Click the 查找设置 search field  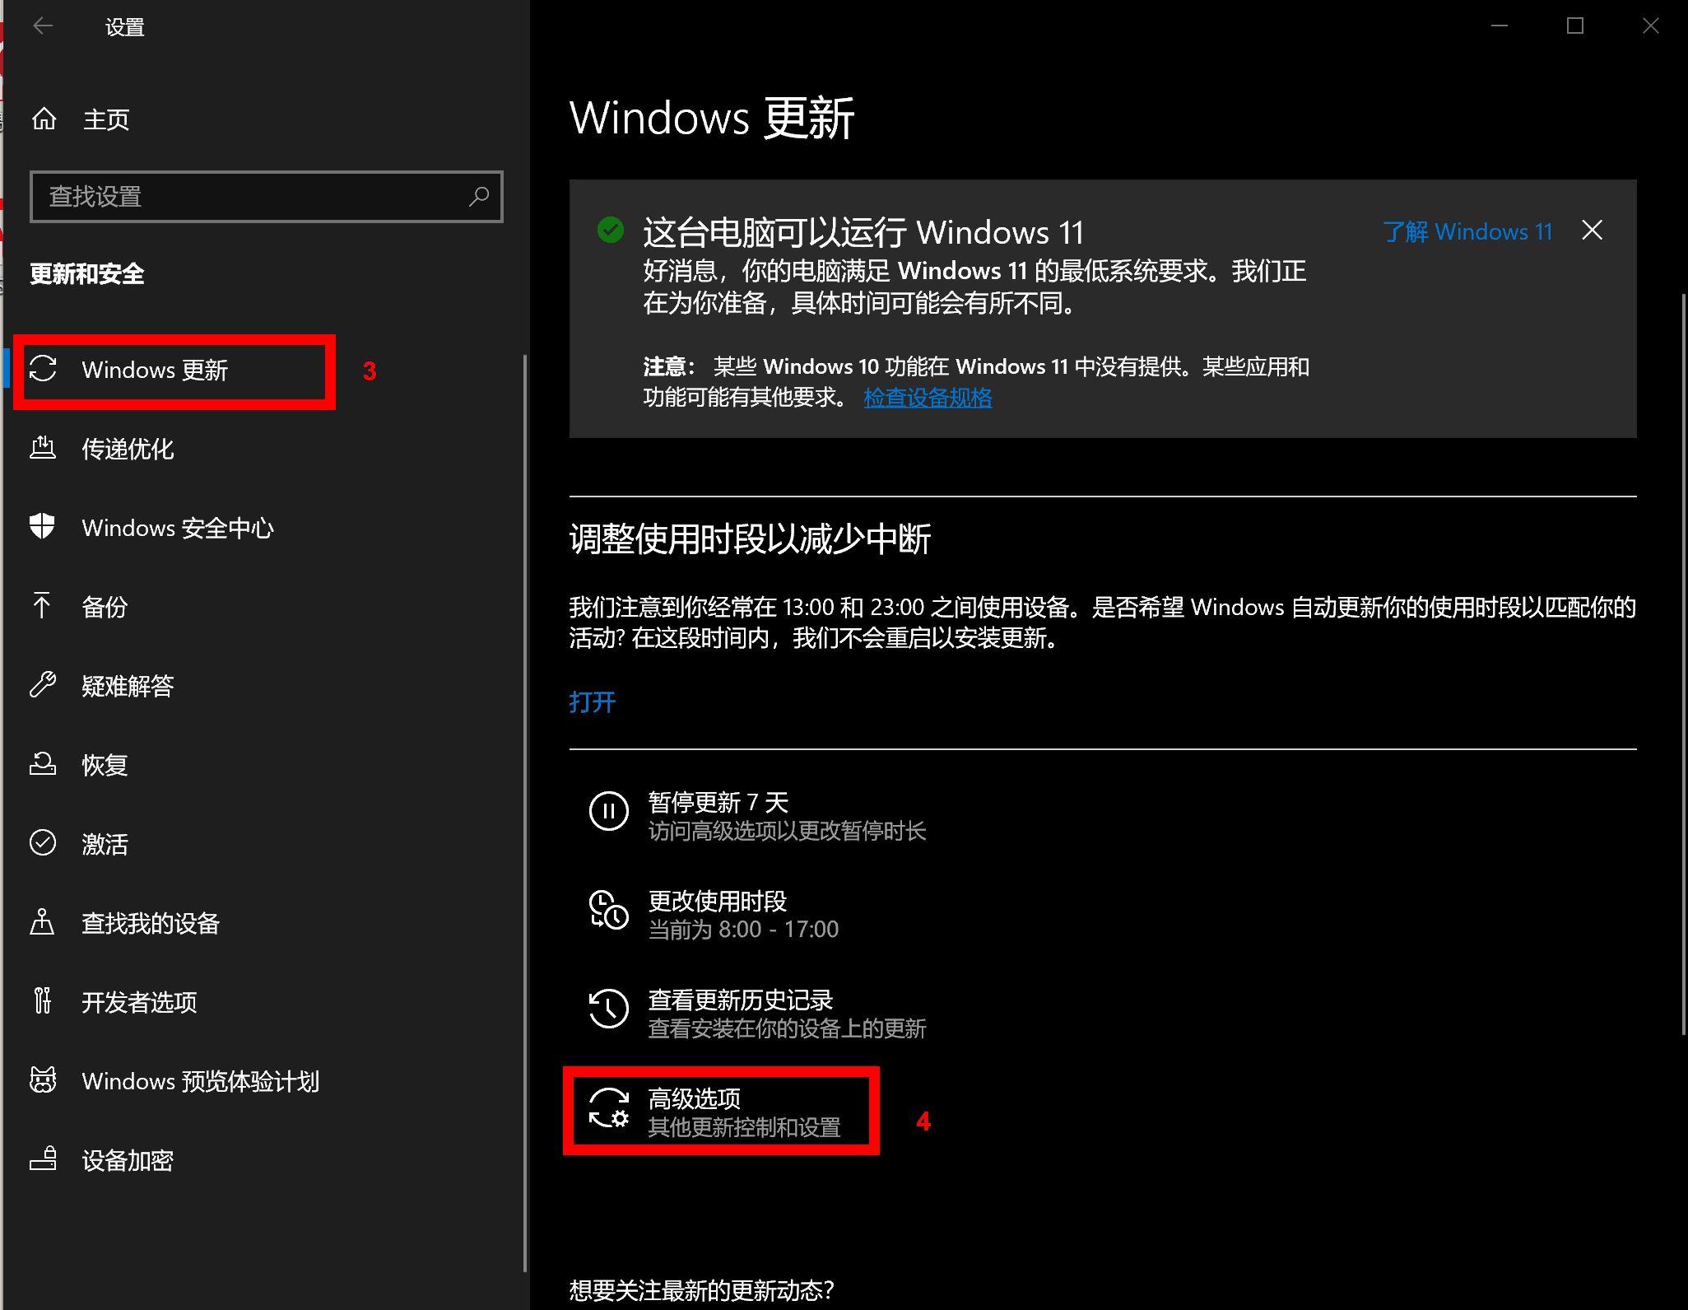click(x=247, y=197)
